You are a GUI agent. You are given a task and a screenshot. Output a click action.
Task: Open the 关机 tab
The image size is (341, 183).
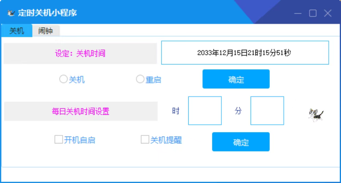click(16, 31)
